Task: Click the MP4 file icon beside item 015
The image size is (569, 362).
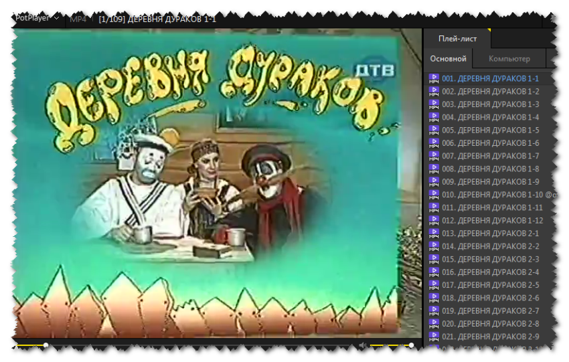Action: 434,260
